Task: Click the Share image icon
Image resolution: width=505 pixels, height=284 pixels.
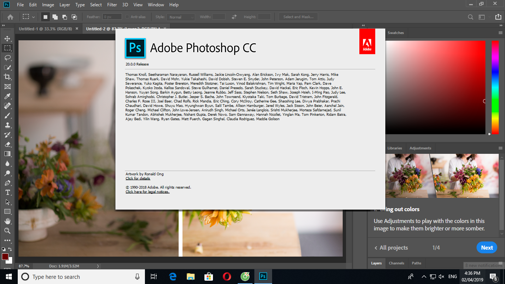Action: click(499, 17)
